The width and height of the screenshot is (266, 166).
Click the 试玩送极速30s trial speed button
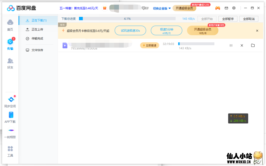[x=130, y=30]
